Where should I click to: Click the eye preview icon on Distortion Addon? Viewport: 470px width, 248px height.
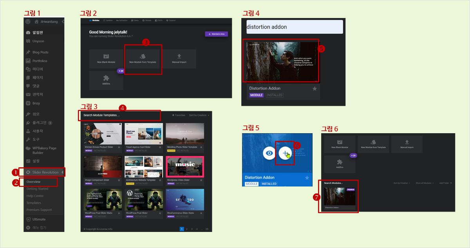(x=269, y=153)
